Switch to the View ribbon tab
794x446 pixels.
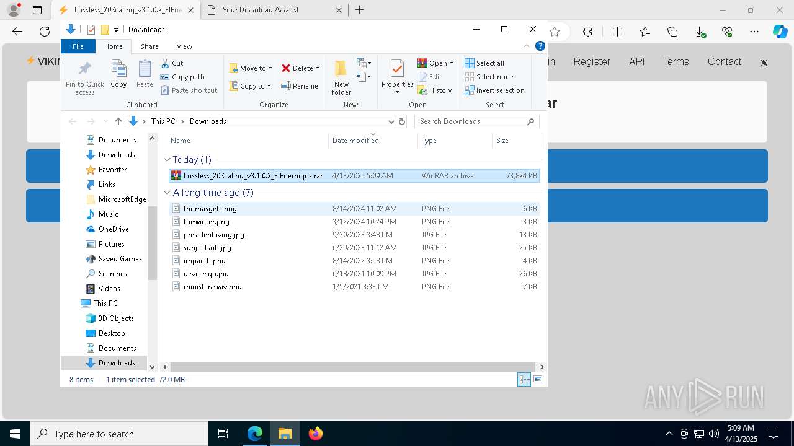pos(184,46)
